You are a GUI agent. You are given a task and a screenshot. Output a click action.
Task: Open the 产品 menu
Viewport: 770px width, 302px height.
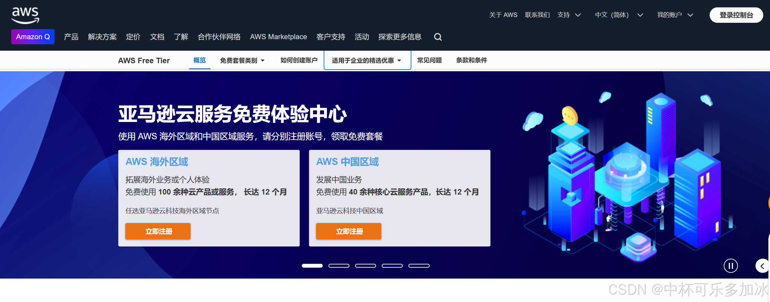click(71, 37)
